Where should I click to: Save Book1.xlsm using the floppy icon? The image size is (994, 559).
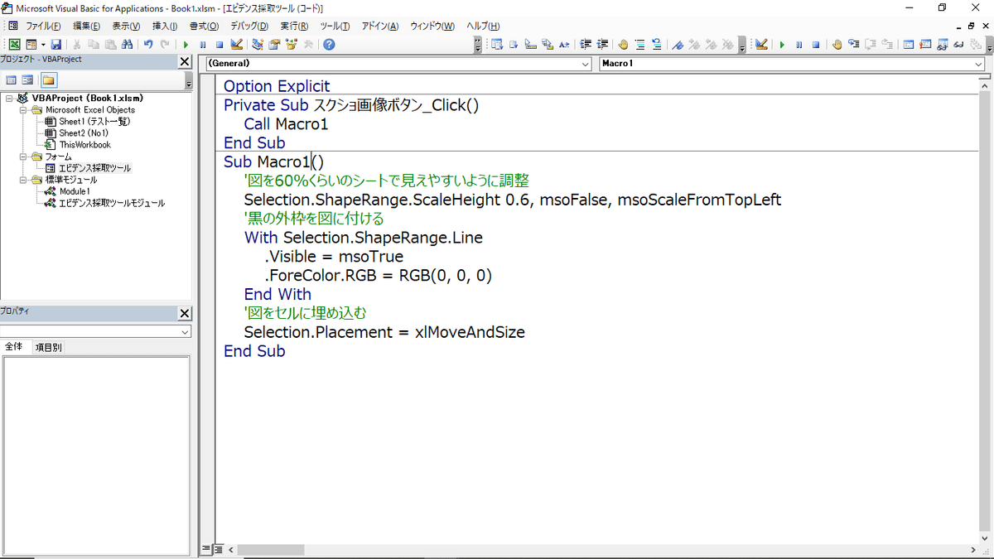tap(56, 45)
